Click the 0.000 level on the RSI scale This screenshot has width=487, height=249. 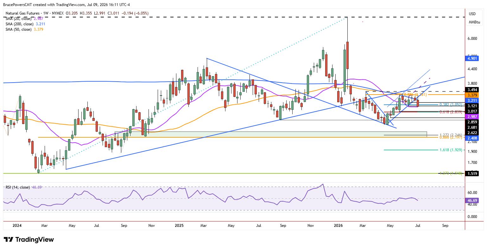[472, 217]
